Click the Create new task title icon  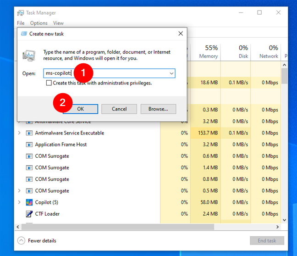[24, 34]
